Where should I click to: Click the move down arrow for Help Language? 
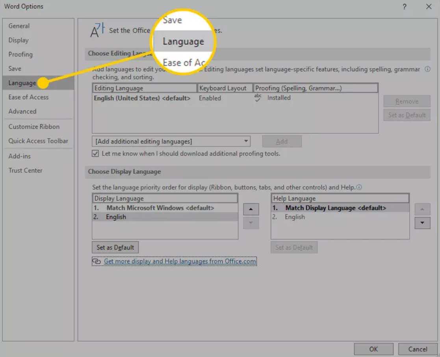(x=422, y=223)
